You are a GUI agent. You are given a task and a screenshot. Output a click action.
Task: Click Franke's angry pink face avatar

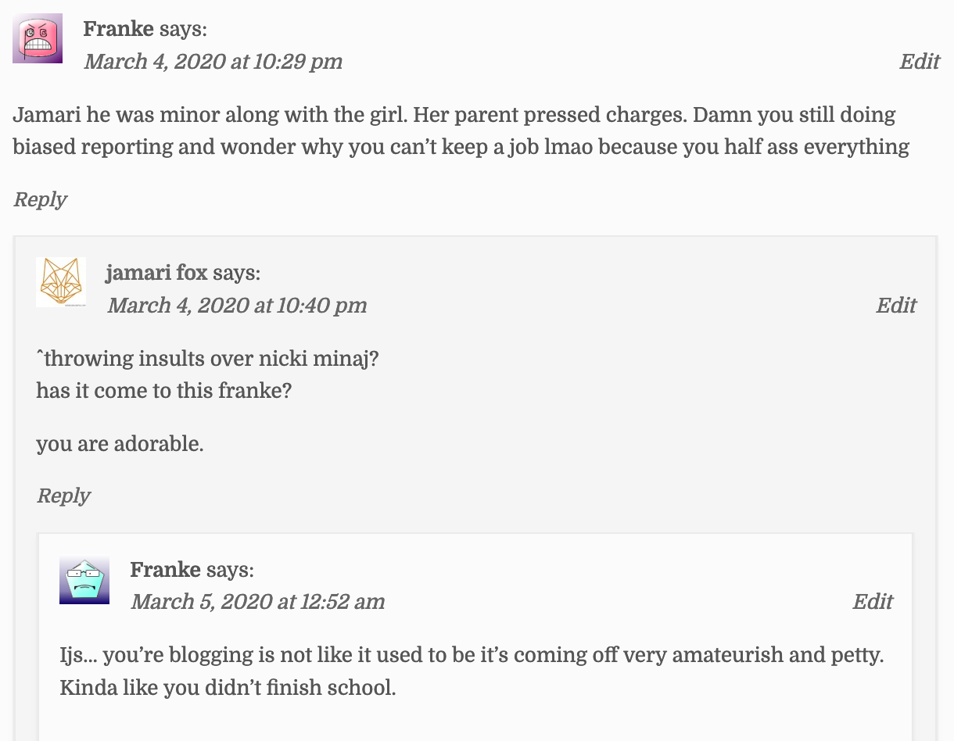coord(38,38)
